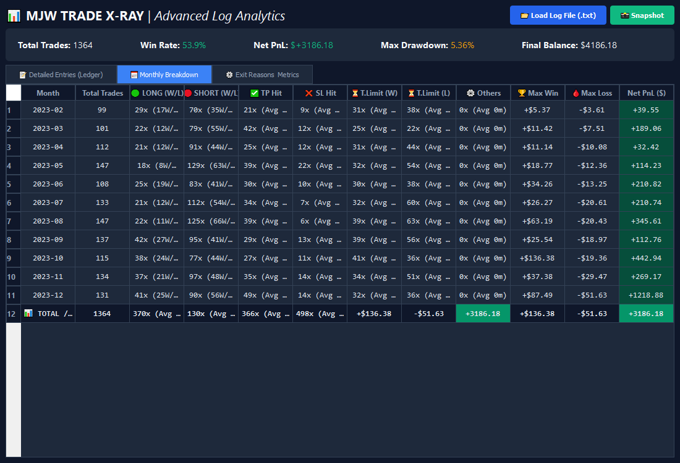Click the blood drop icon in Max Loss header

point(576,93)
